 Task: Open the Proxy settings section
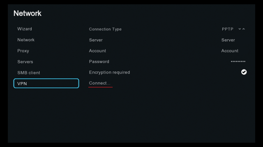click(23, 51)
